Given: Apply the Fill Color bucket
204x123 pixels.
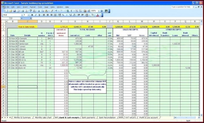Looking at the screenshot, I should tap(92, 15).
